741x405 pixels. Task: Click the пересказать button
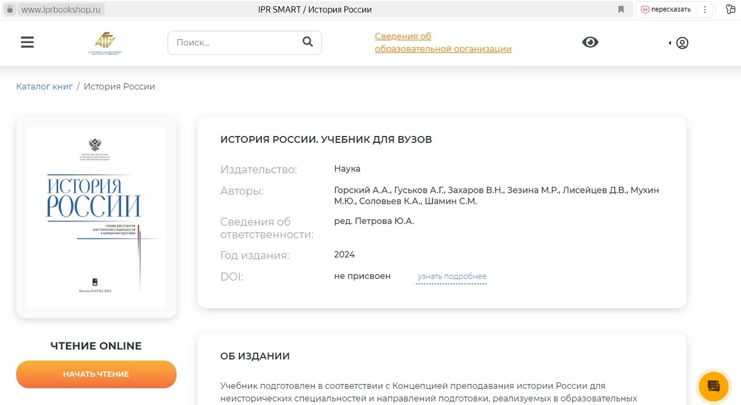tap(666, 9)
